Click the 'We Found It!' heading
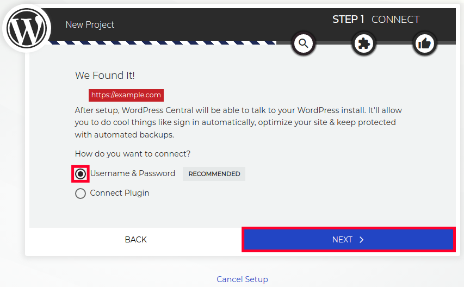 (104, 76)
